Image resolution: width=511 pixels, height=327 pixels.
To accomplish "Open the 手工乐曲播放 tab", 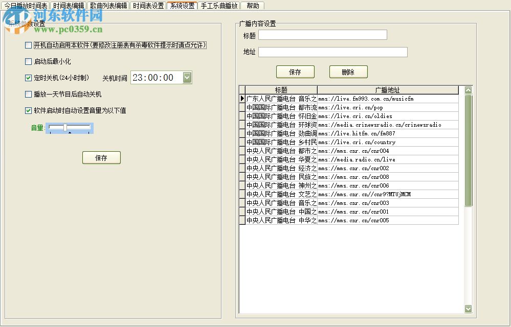I will tap(219, 6).
